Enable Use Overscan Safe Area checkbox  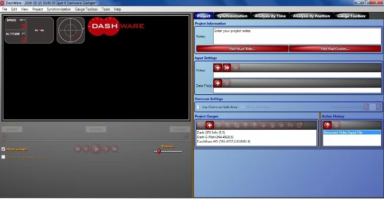click(198, 107)
